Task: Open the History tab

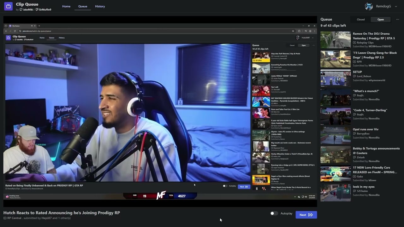Action: tap(100, 6)
